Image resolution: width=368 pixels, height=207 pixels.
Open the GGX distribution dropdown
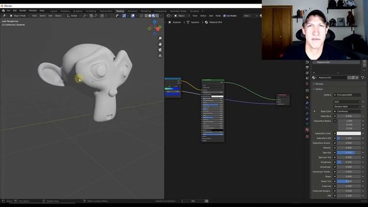pos(347,102)
